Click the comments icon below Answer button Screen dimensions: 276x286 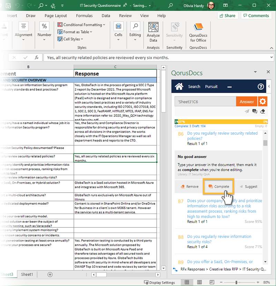pos(255,111)
